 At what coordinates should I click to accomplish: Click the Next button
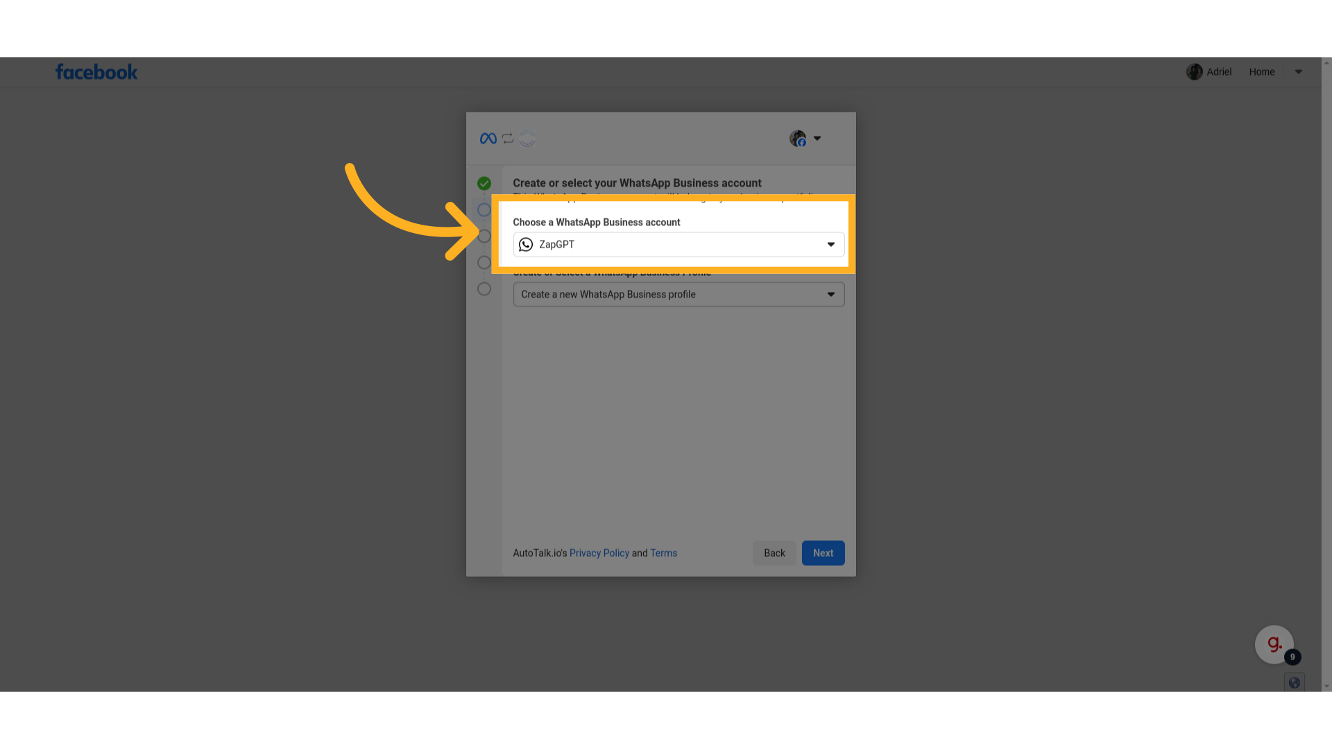823,553
